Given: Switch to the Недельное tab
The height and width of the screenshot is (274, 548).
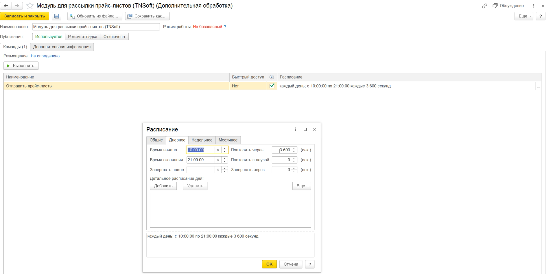Looking at the screenshot, I should pos(202,140).
